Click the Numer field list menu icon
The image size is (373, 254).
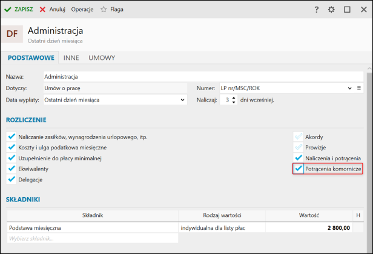pos(359,88)
